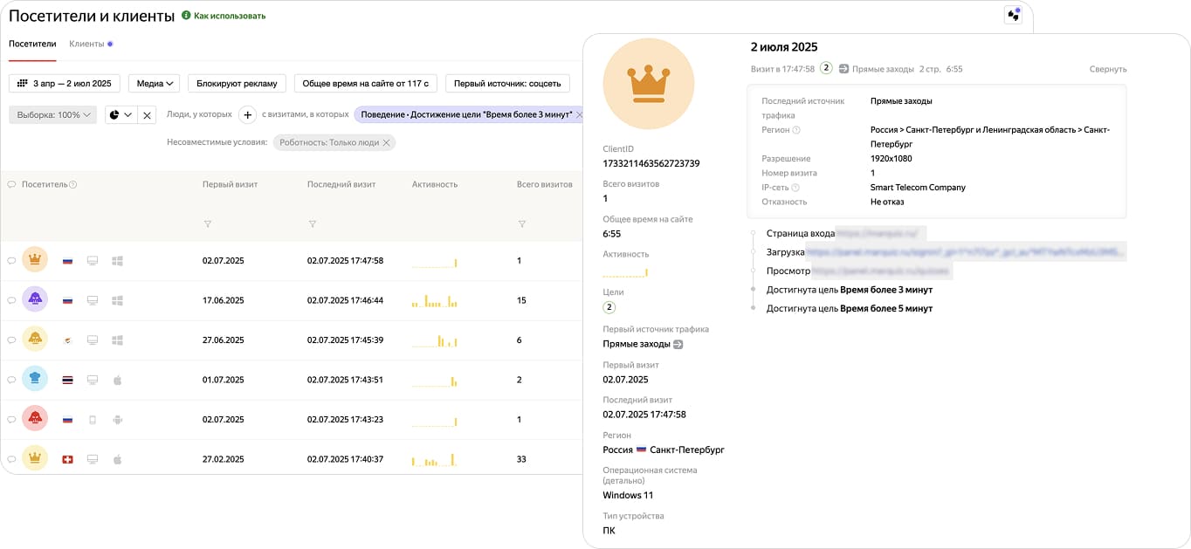Click the plus icon after Люди, у которых
The height and width of the screenshot is (549, 1191).
(x=247, y=114)
